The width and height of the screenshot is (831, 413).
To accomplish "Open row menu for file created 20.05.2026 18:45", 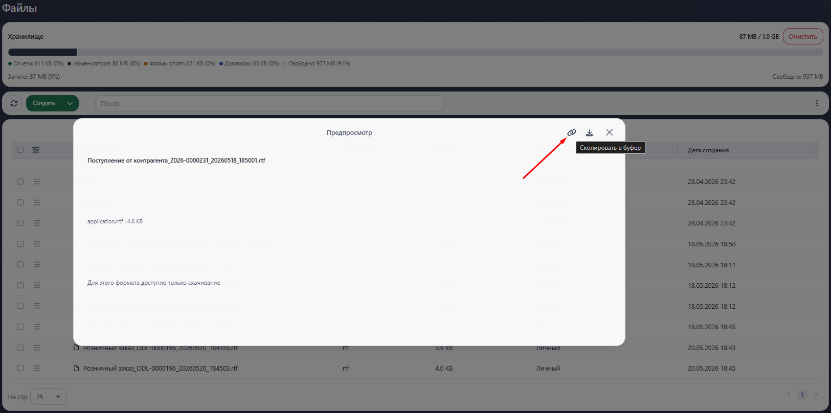I will click(x=37, y=368).
